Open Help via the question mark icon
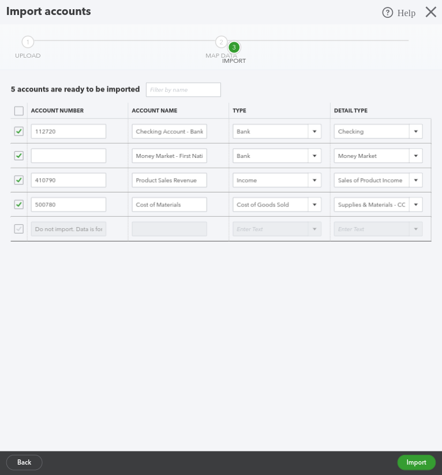This screenshot has width=442, height=475. 387,13
